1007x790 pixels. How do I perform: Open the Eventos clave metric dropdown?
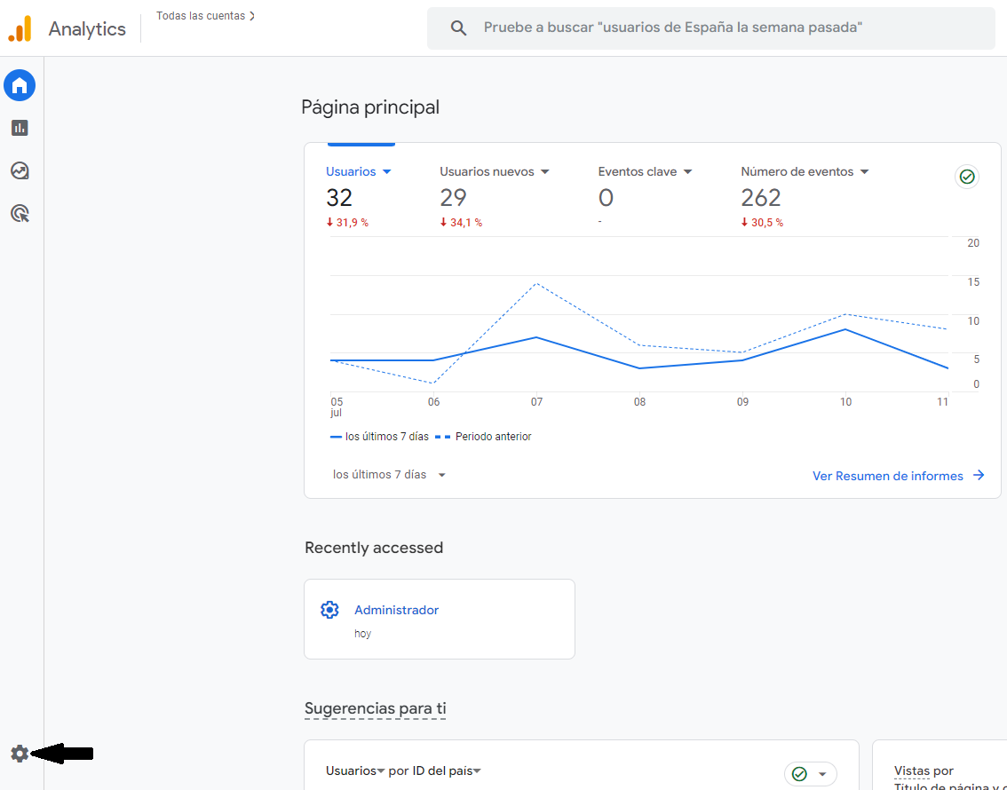tap(686, 171)
